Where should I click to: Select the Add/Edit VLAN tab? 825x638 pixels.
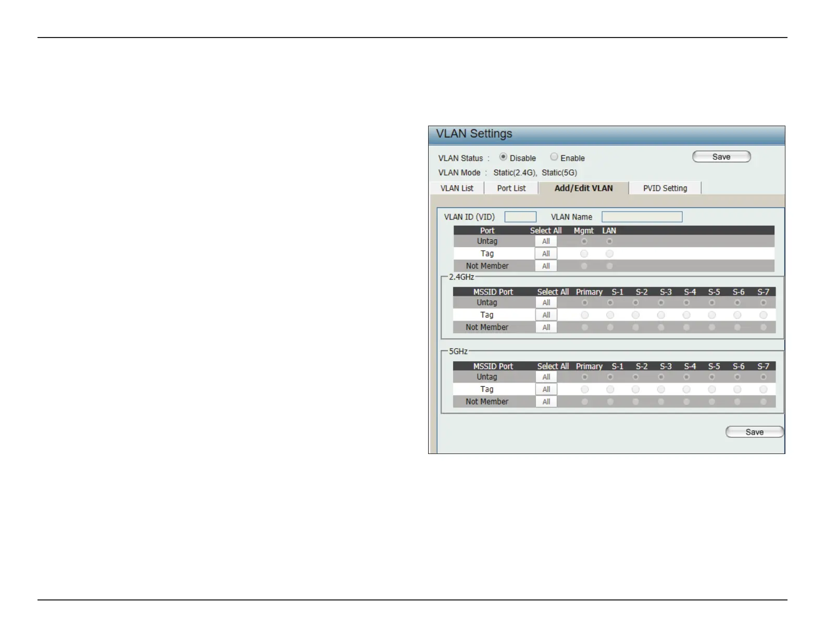[584, 188]
